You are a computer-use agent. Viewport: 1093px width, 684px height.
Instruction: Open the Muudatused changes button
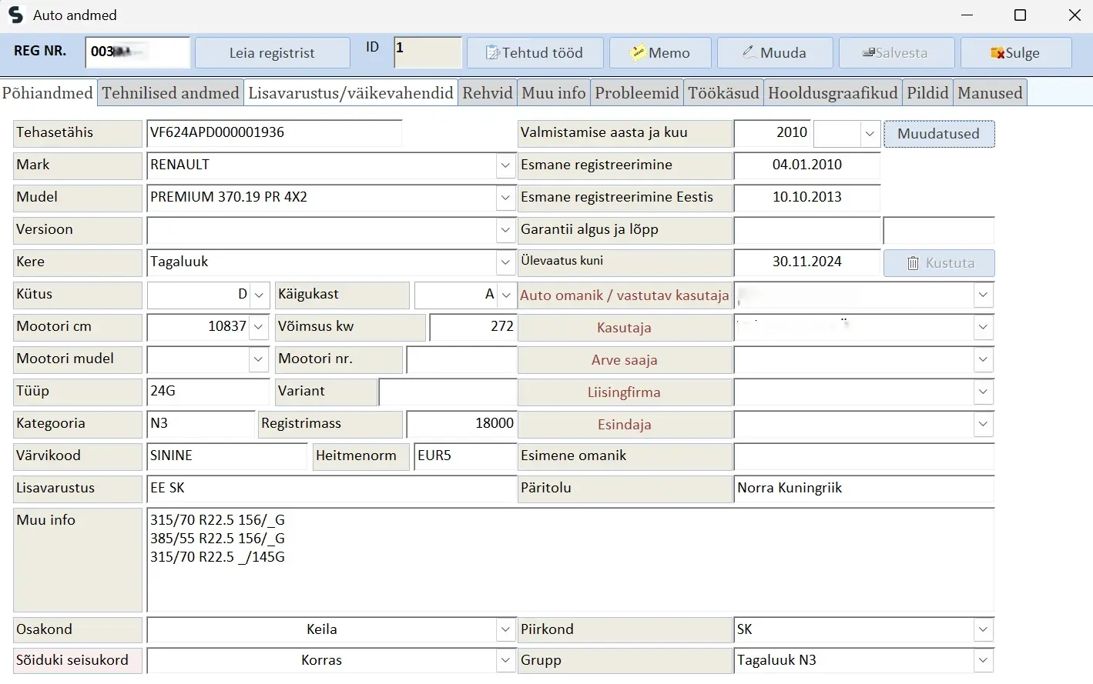939,134
